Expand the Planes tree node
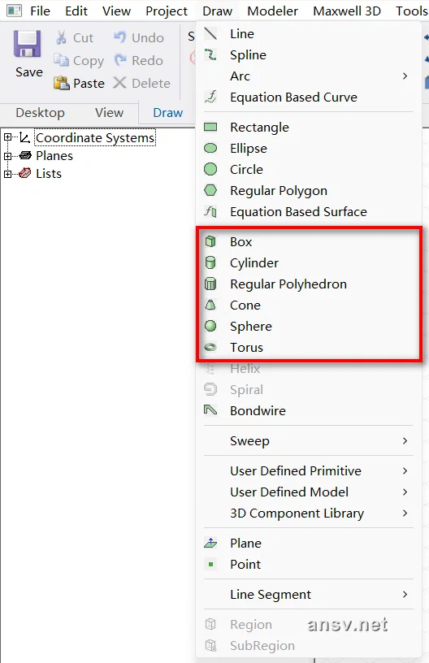429x663 pixels. pos(7,156)
